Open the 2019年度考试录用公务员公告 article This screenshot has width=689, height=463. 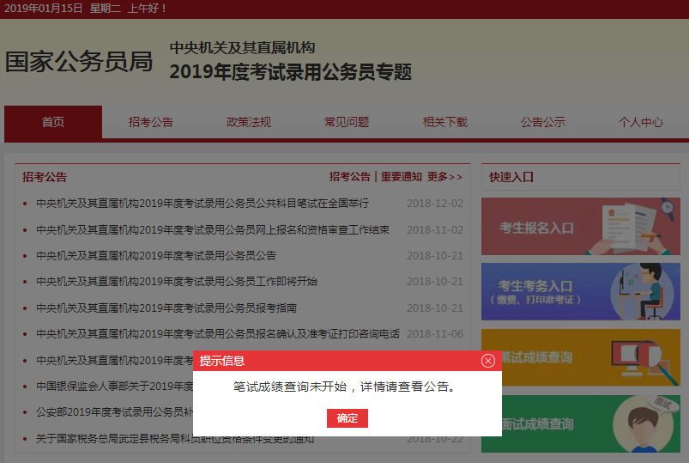coord(156,256)
